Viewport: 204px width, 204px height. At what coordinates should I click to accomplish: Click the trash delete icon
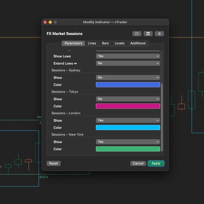click(159, 34)
